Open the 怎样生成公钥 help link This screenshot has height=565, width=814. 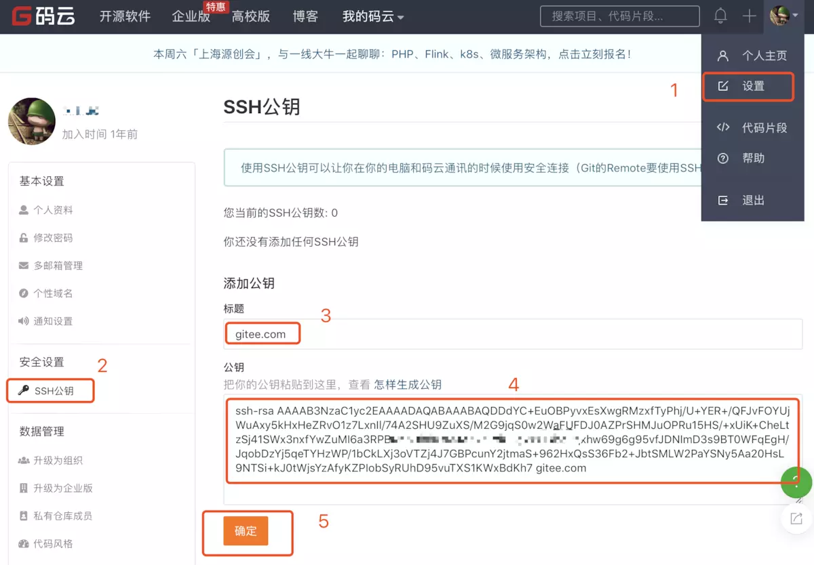point(408,385)
